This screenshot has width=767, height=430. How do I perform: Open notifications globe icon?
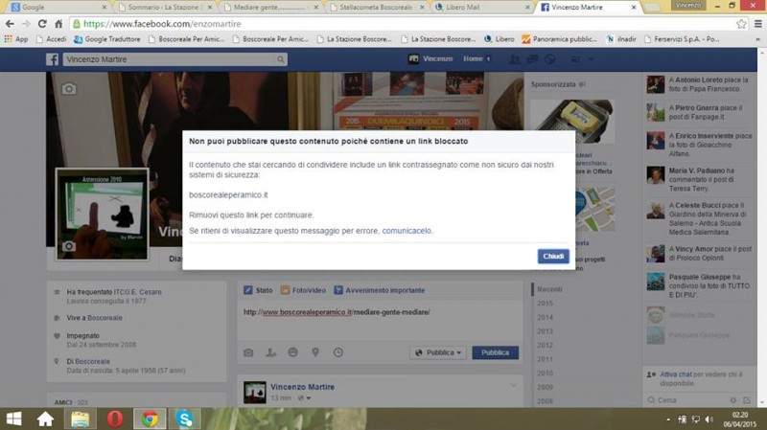(x=550, y=59)
